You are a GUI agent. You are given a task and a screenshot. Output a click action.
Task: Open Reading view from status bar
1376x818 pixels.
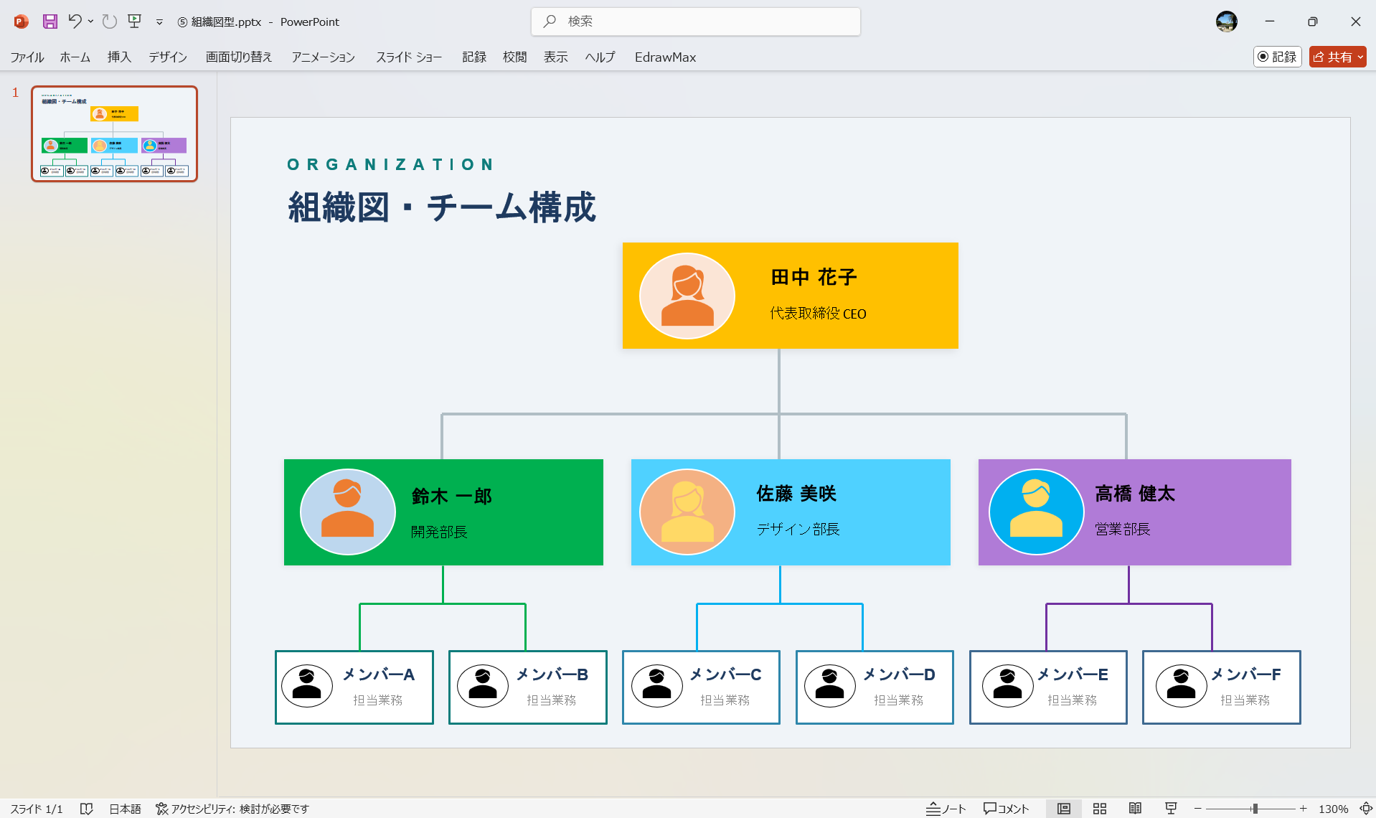pyautogui.click(x=1136, y=808)
